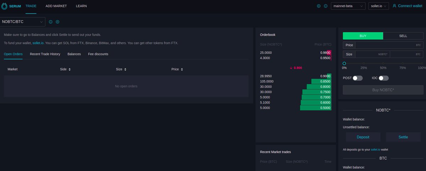The width and height of the screenshot is (426, 171).
Task: Switch to the Open Orders tab
Action: (x=13, y=54)
